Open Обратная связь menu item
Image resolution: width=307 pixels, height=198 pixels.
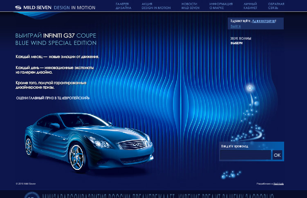point(276,6)
